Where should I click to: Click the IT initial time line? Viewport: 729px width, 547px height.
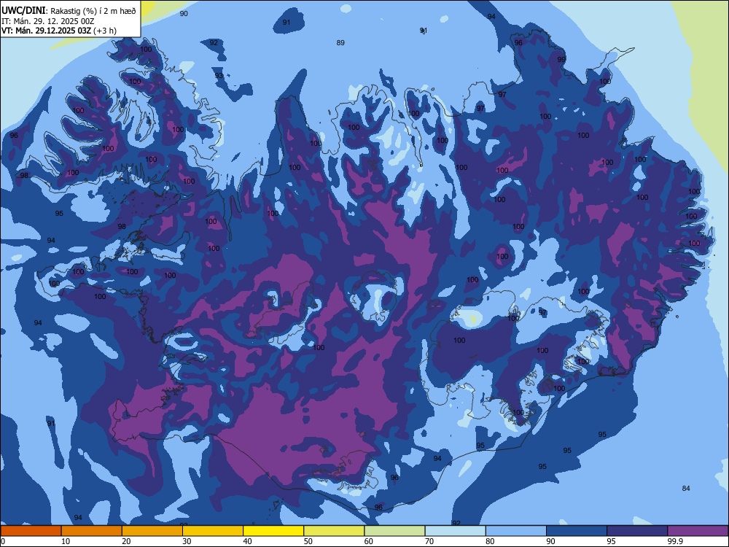48,21
